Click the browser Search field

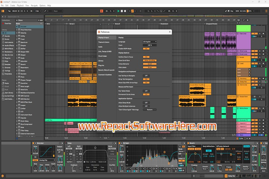coord(25,17)
